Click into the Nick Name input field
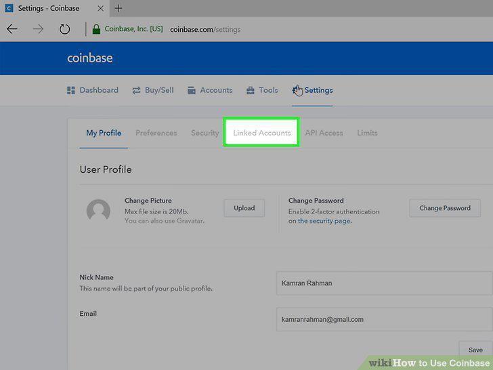This screenshot has width=493, height=370. tap(385, 283)
